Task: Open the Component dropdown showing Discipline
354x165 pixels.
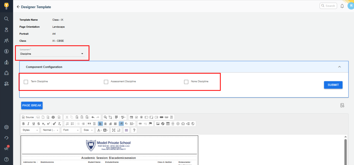Action: tap(52, 54)
